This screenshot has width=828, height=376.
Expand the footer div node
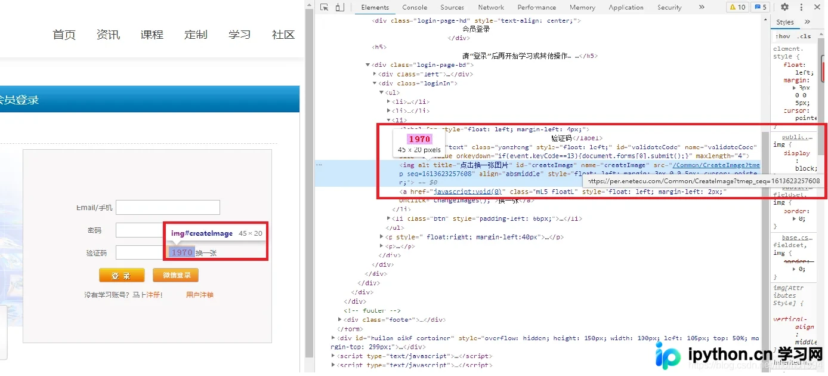pos(340,320)
